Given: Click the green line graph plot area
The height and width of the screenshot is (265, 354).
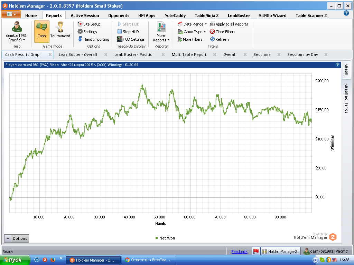Looking at the screenshot, I should click(160, 143).
